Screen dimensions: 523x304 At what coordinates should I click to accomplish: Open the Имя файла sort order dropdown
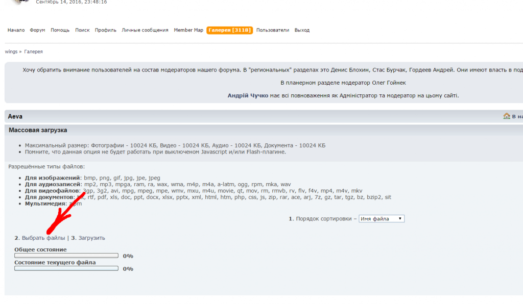click(382, 219)
